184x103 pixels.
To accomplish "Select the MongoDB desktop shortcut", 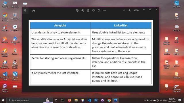I will pos(15,28).
